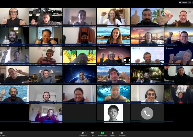Select the London Big Ben background tile
193x137 pixels.
[147, 36]
